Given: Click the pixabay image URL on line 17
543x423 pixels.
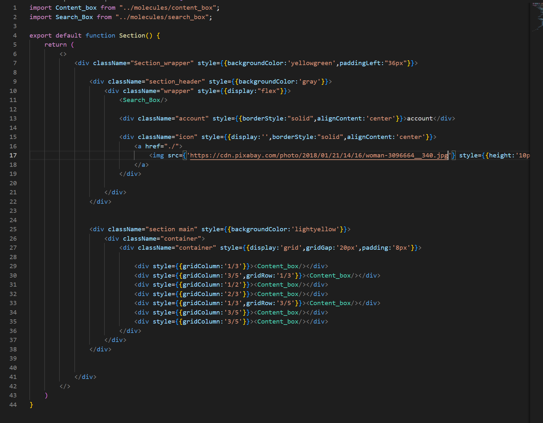Looking at the screenshot, I should pyautogui.click(x=319, y=155).
